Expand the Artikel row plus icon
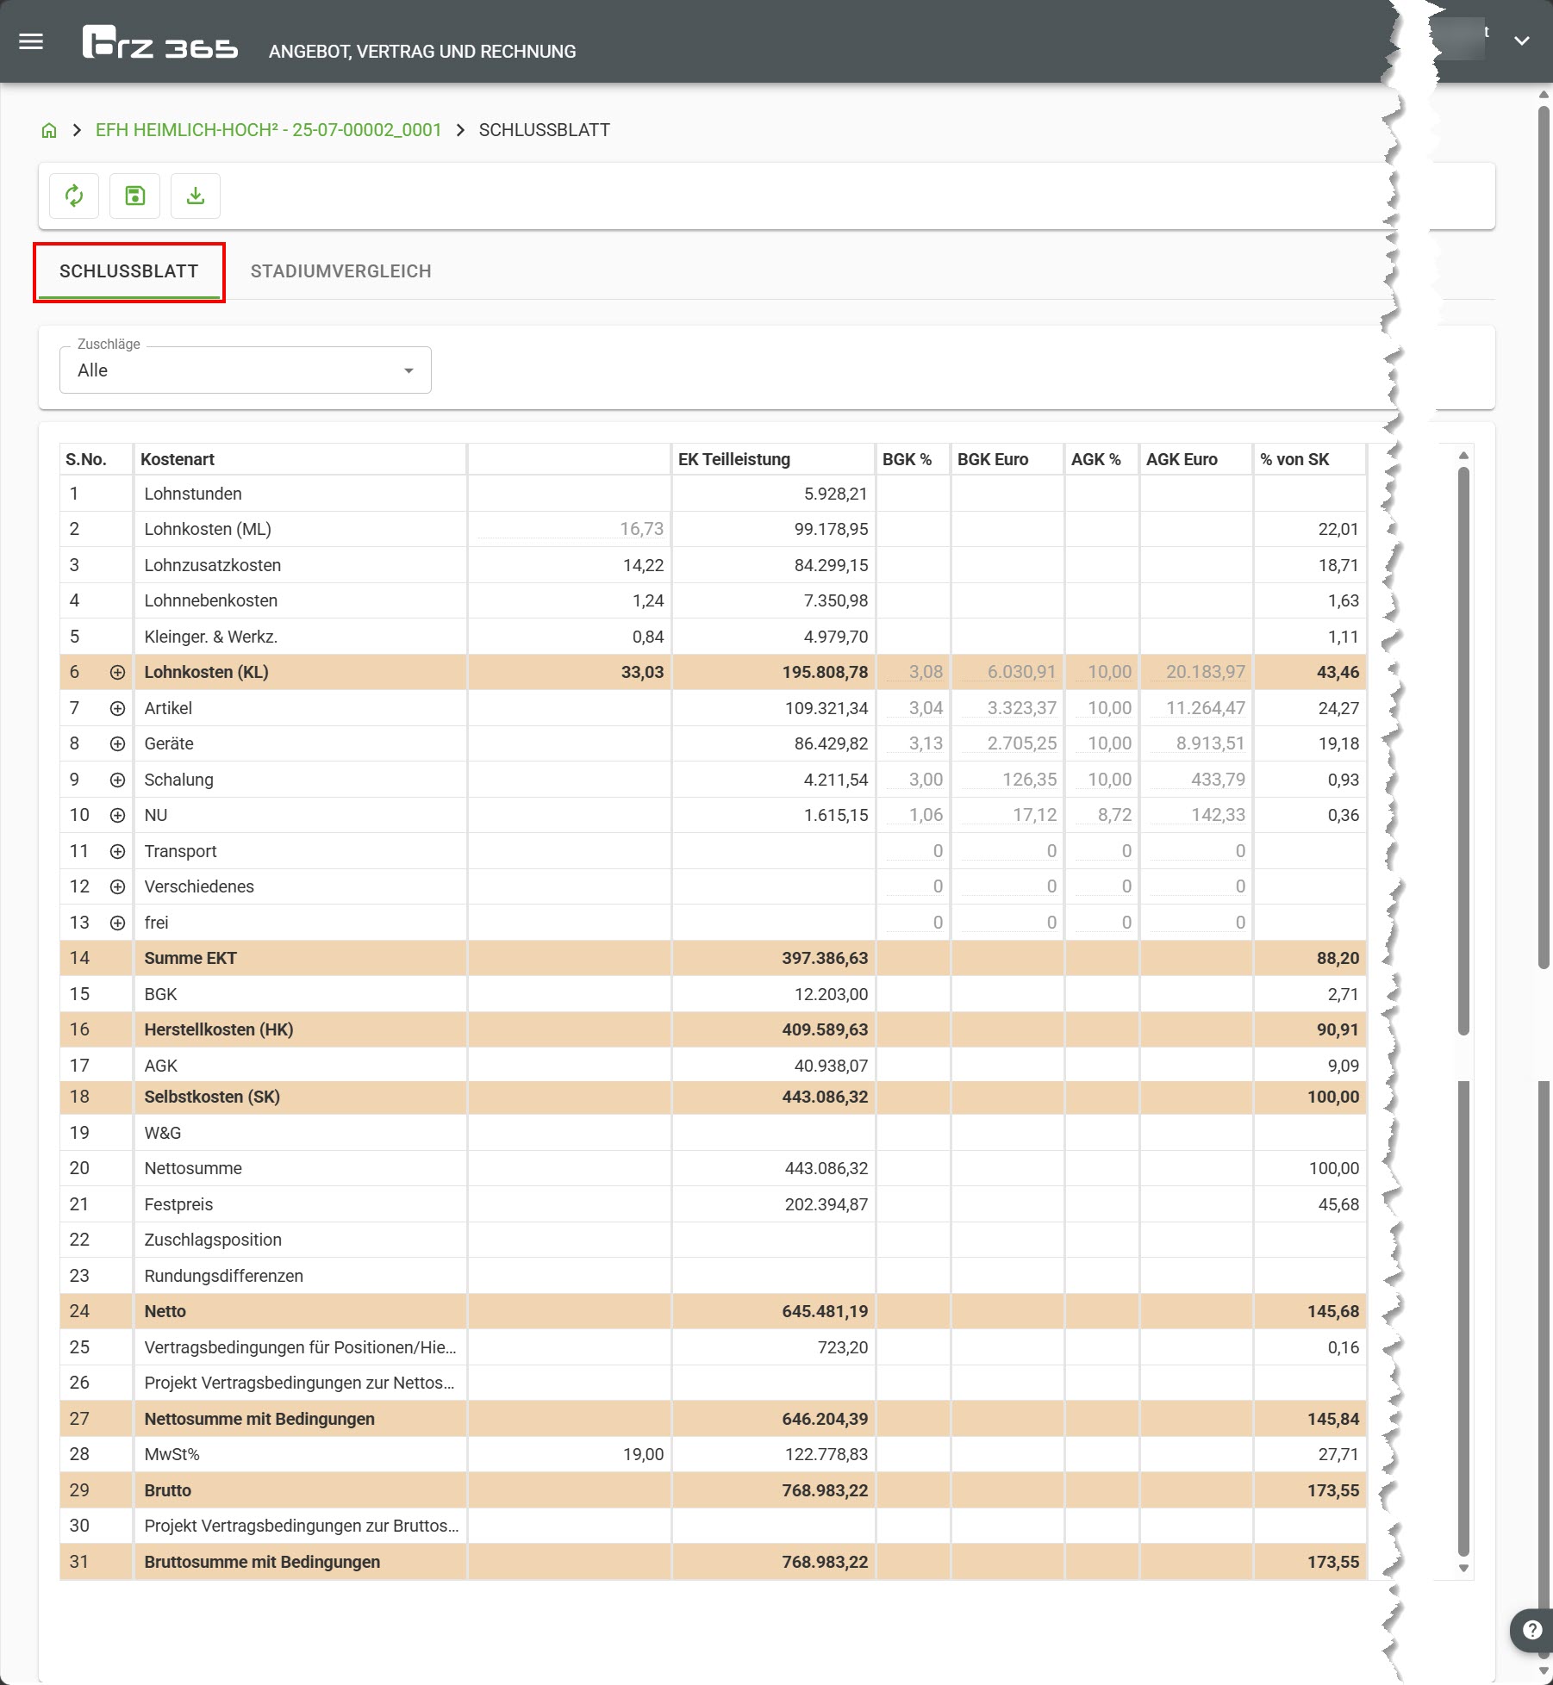The image size is (1553, 1685). pyautogui.click(x=118, y=708)
